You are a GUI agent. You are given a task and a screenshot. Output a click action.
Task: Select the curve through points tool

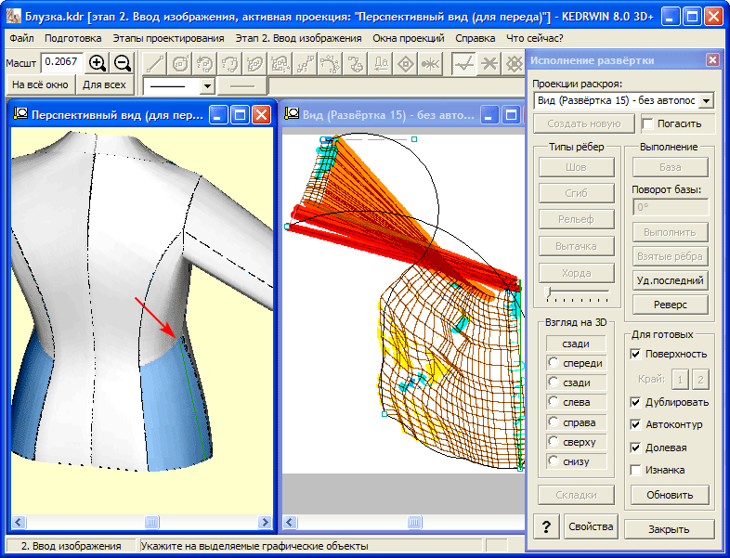click(331, 63)
